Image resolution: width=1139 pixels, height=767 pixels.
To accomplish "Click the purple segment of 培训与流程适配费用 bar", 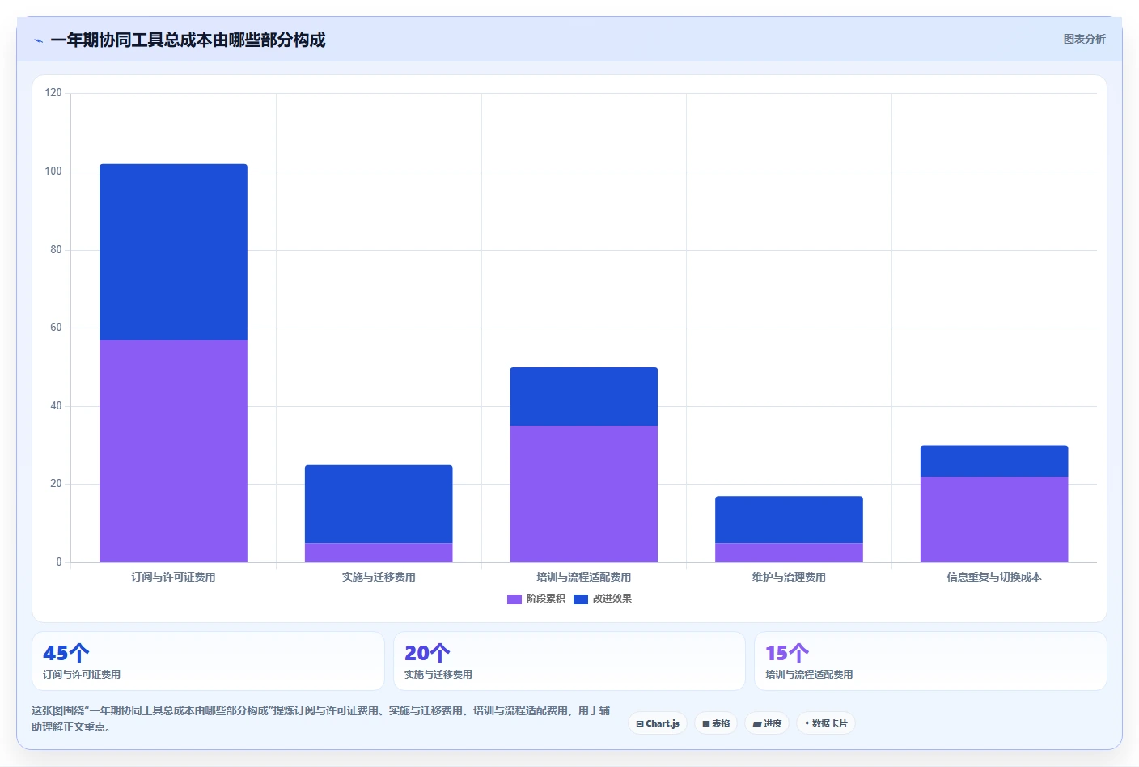I will (584, 494).
